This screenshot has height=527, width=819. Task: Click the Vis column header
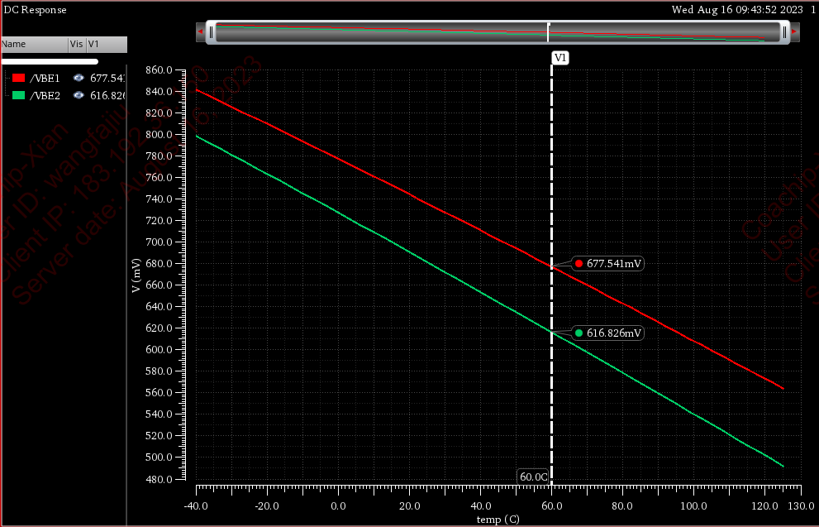(76, 44)
